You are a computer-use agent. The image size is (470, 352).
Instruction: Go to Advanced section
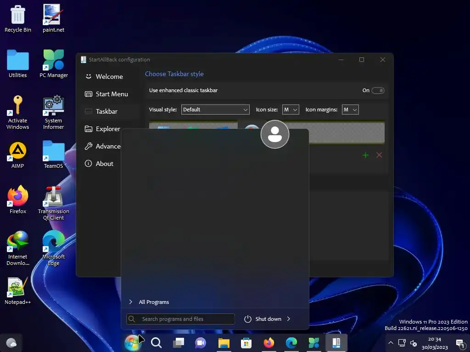pyautogui.click(x=102, y=146)
